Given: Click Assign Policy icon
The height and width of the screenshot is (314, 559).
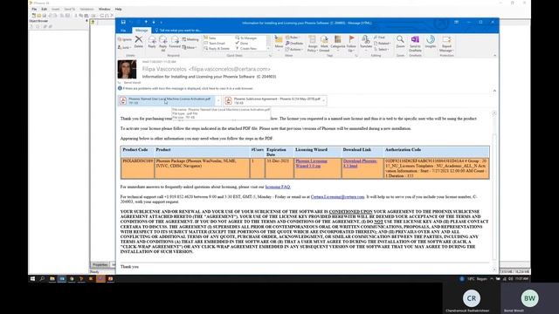Looking at the screenshot, I should click(313, 44).
